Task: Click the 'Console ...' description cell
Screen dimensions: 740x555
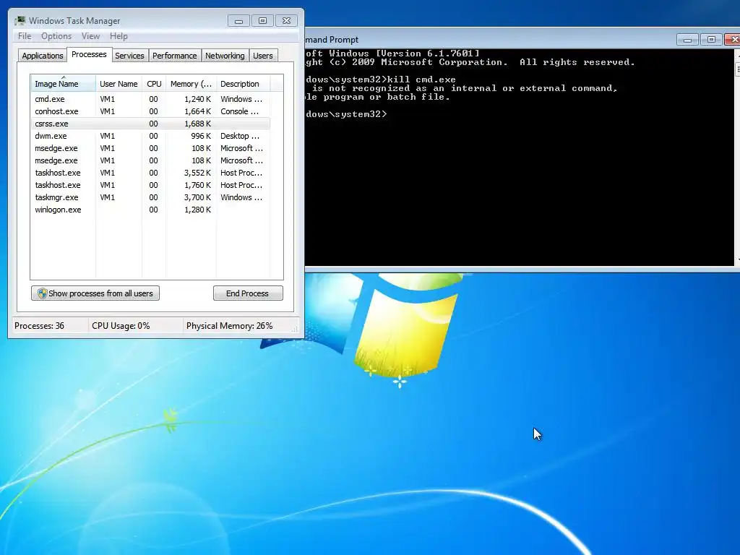Action: point(239,111)
